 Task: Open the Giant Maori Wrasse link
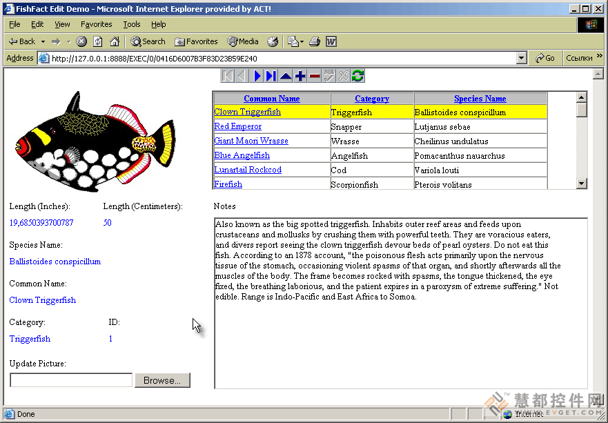click(251, 141)
